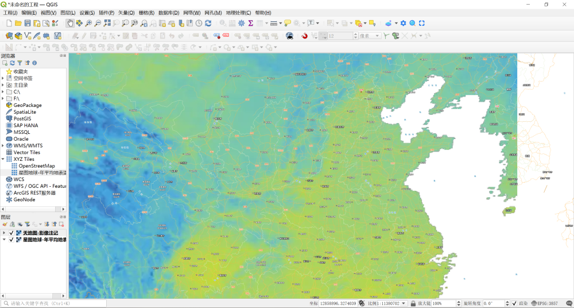Filter the Browser panel with funnel icon
This screenshot has height=308, width=574.
[x=20, y=63]
